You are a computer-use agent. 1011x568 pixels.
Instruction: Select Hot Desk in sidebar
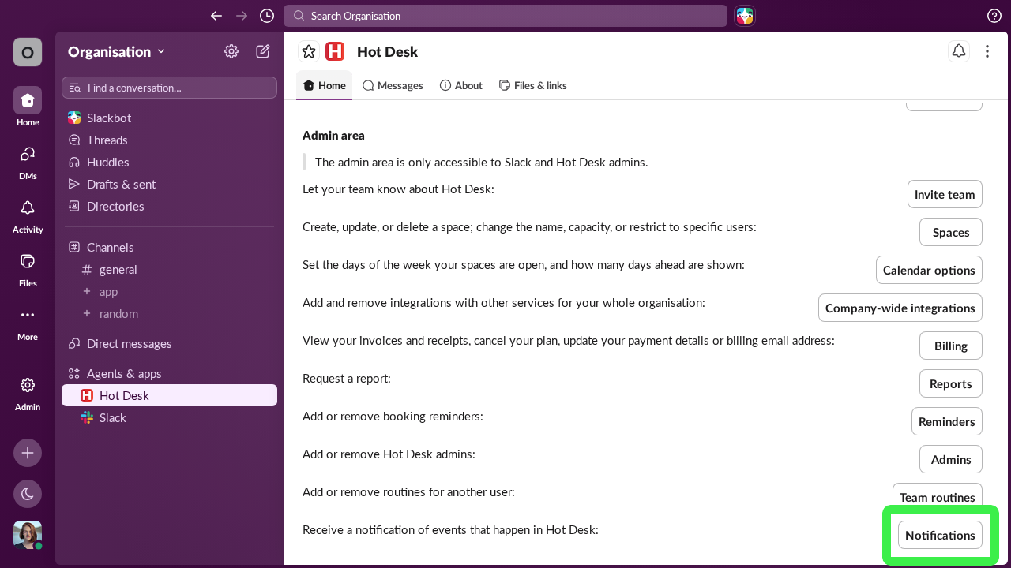click(x=169, y=395)
